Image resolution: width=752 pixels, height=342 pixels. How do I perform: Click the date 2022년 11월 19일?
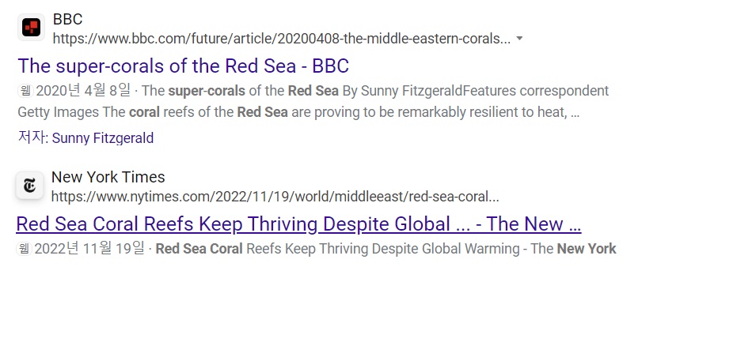[89, 249]
